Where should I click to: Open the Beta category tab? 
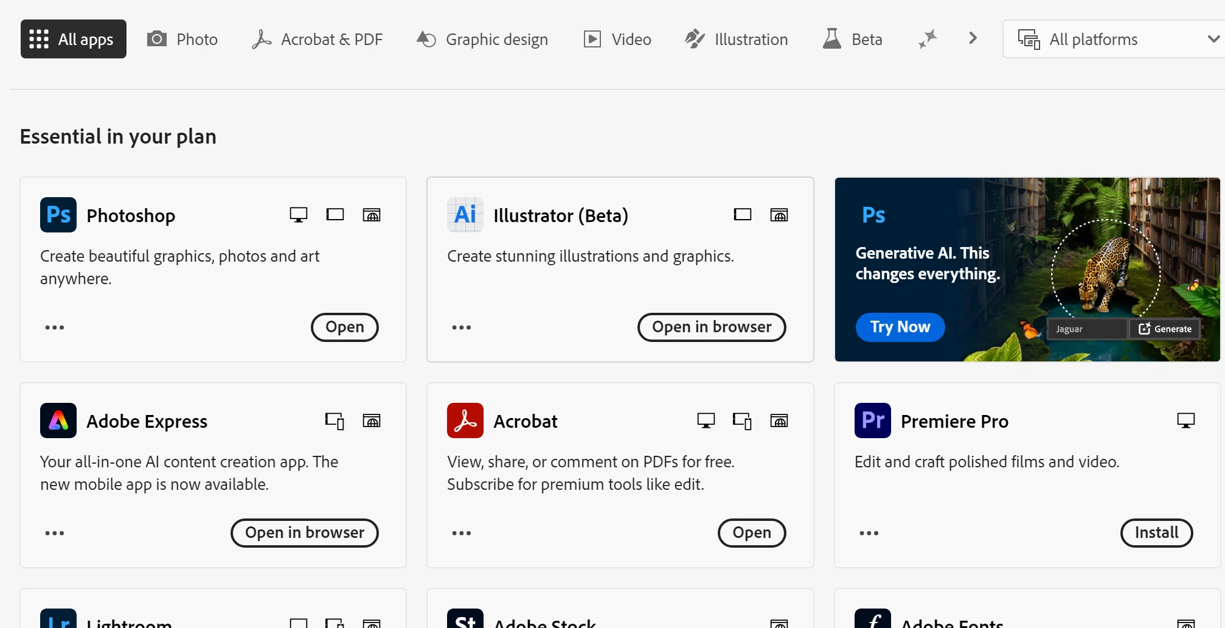852,39
